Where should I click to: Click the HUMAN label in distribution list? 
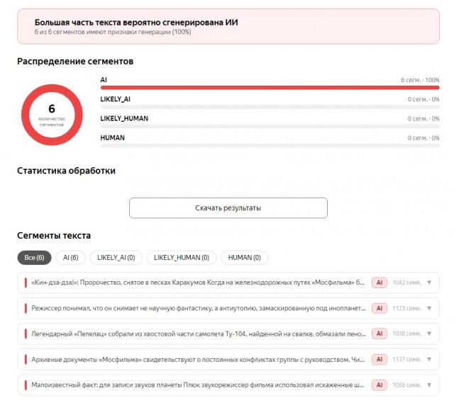click(x=112, y=138)
